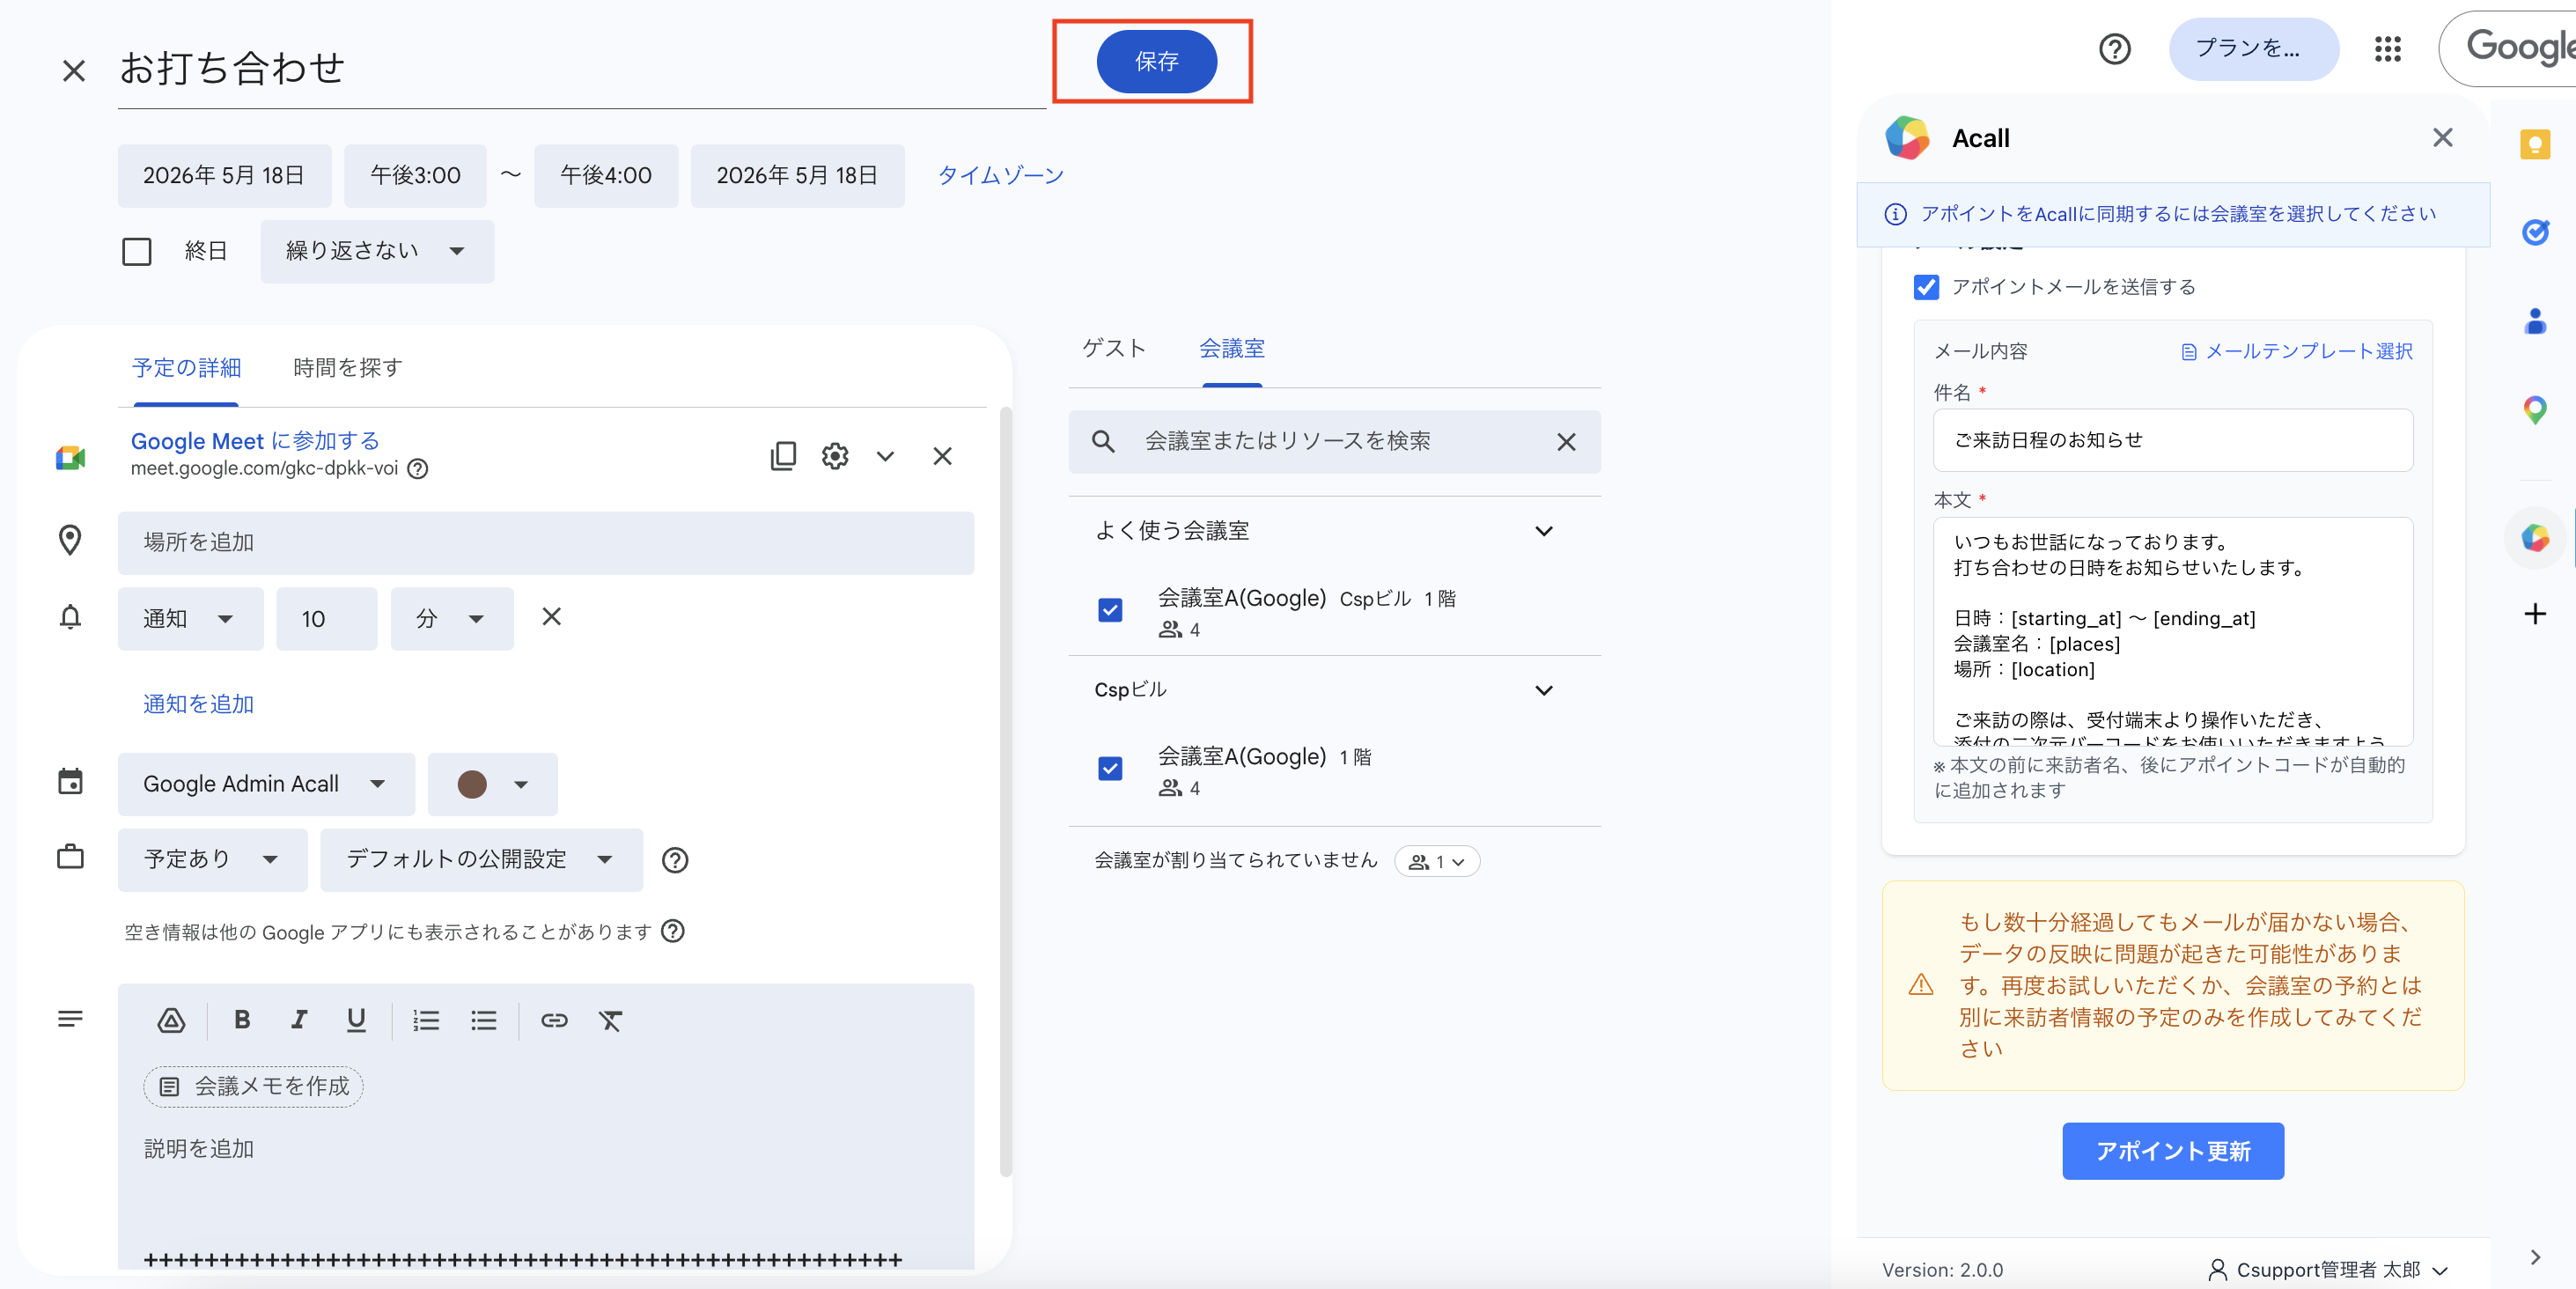Insert numbered list in description
Screen dimensions: 2576x1289
(x=426, y=1020)
